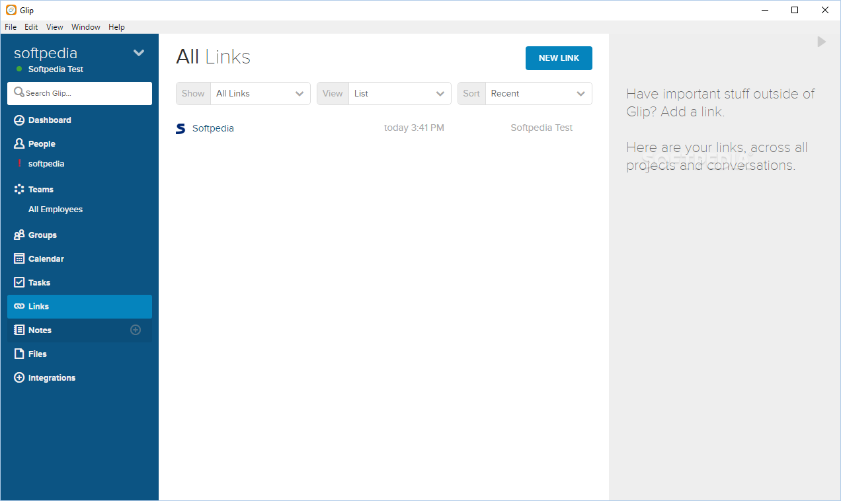
Task: Focus the Search Glip input field
Action: coord(79,93)
